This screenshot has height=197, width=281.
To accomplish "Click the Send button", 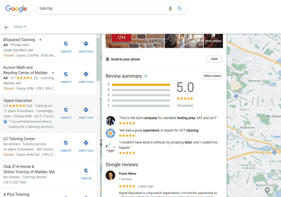I will (214, 59).
